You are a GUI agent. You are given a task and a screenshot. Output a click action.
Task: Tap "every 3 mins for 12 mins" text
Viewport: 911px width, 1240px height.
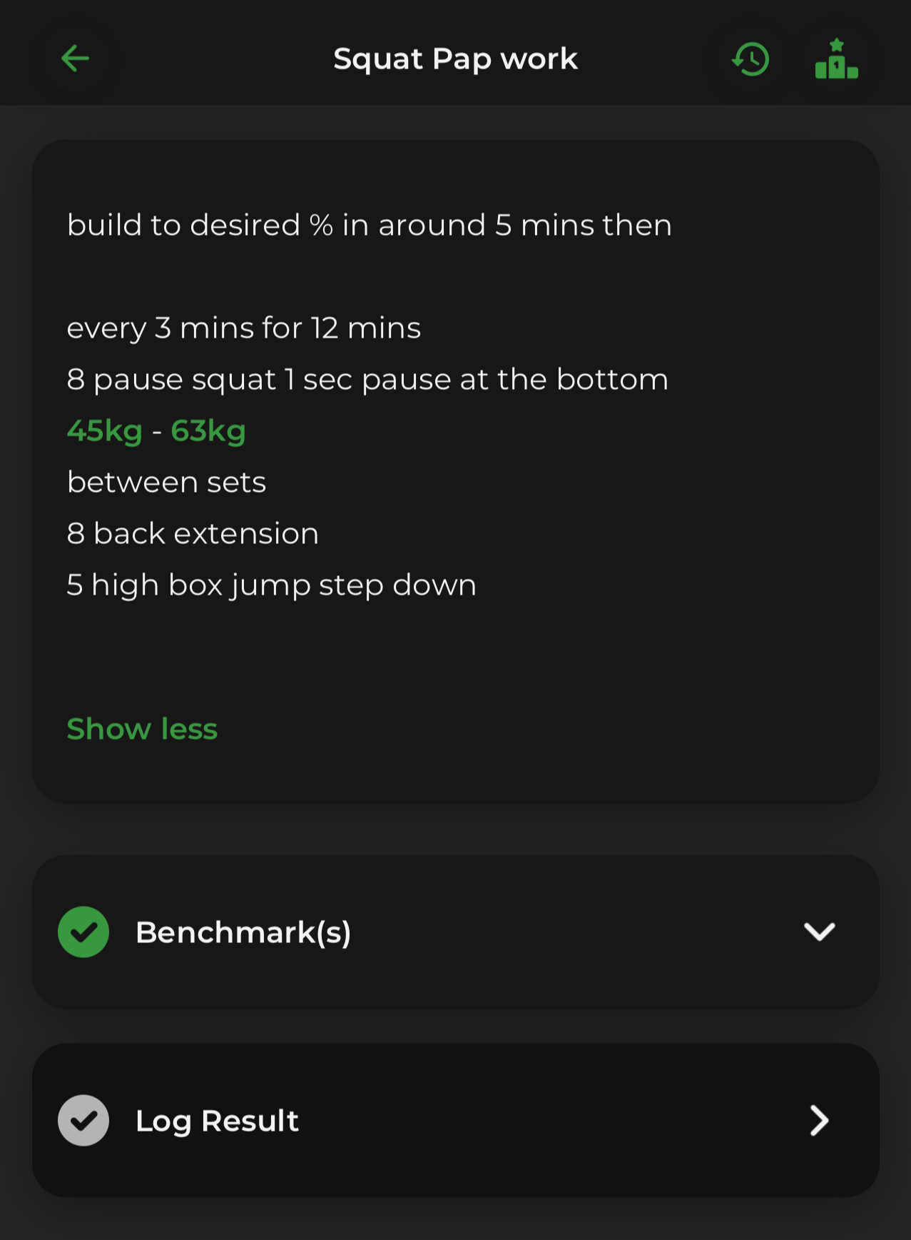coord(244,328)
